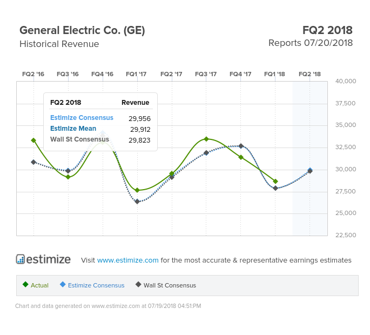Viewport: 370px width, 335px height.
Task: Select the green Actual diamond at FQ4 '17
Action: click(241, 157)
